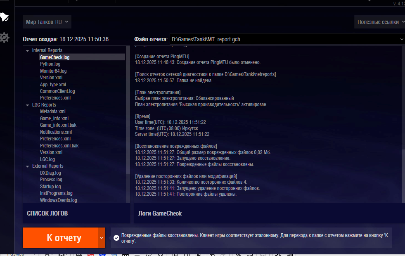Select Metadata.xml in the log list
Screen dimensions: 405x256
coord(53,111)
